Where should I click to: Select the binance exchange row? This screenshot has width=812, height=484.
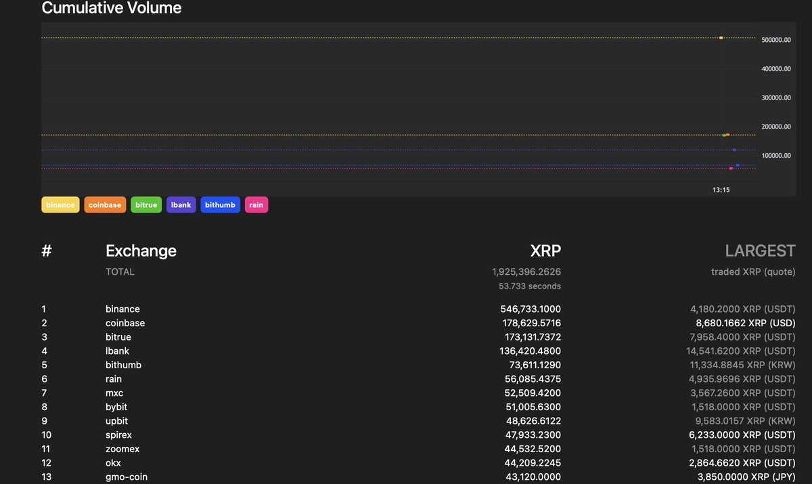click(x=418, y=309)
